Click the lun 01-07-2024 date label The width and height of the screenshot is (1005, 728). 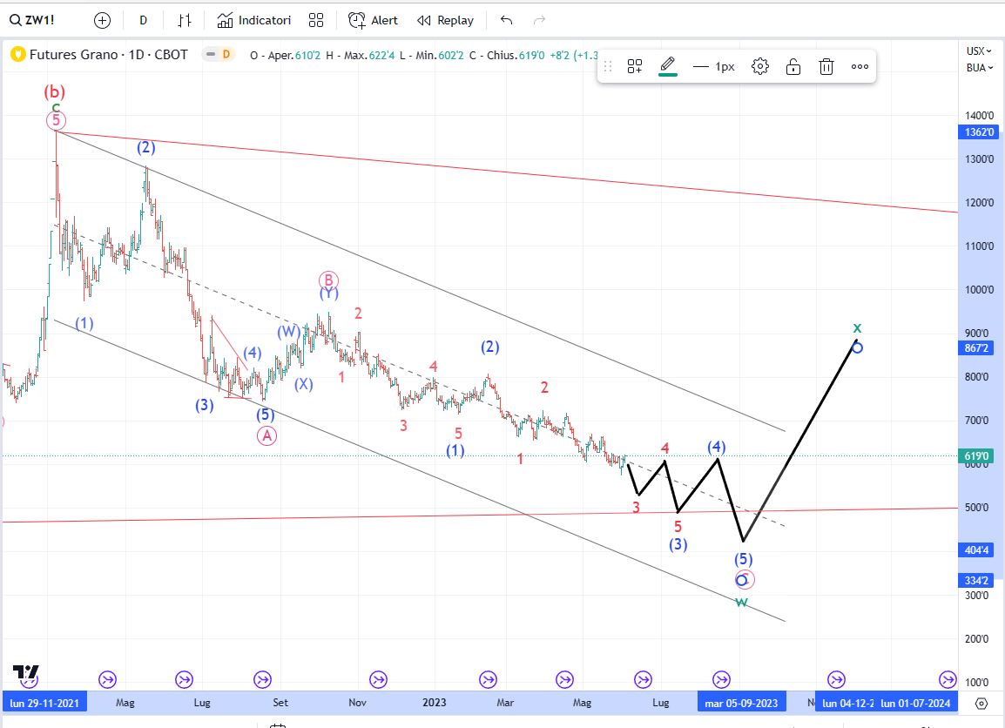pos(915,703)
